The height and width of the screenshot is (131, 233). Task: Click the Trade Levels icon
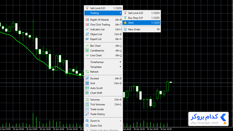(x=87, y=109)
